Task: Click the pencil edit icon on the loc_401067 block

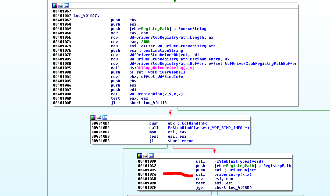Action: coord(61,6)
